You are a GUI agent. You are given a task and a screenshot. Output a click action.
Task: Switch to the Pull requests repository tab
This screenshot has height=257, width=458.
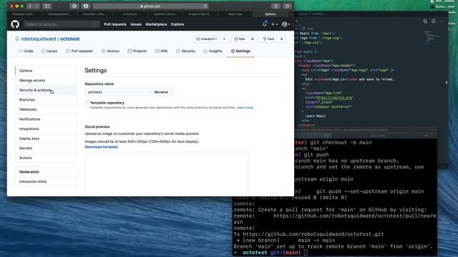click(79, 51)
